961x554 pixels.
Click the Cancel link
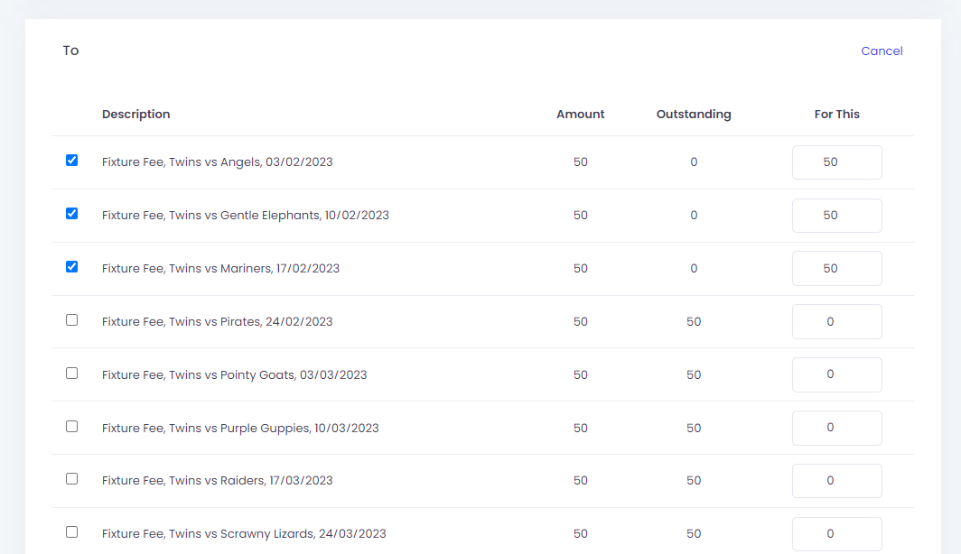[882, 51]
